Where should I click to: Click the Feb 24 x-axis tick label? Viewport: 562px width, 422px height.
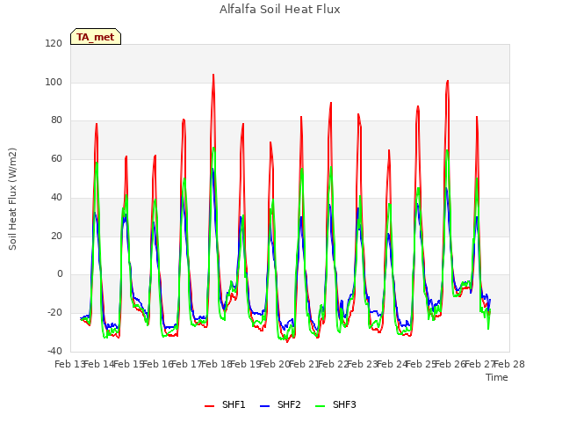(393, 365)
